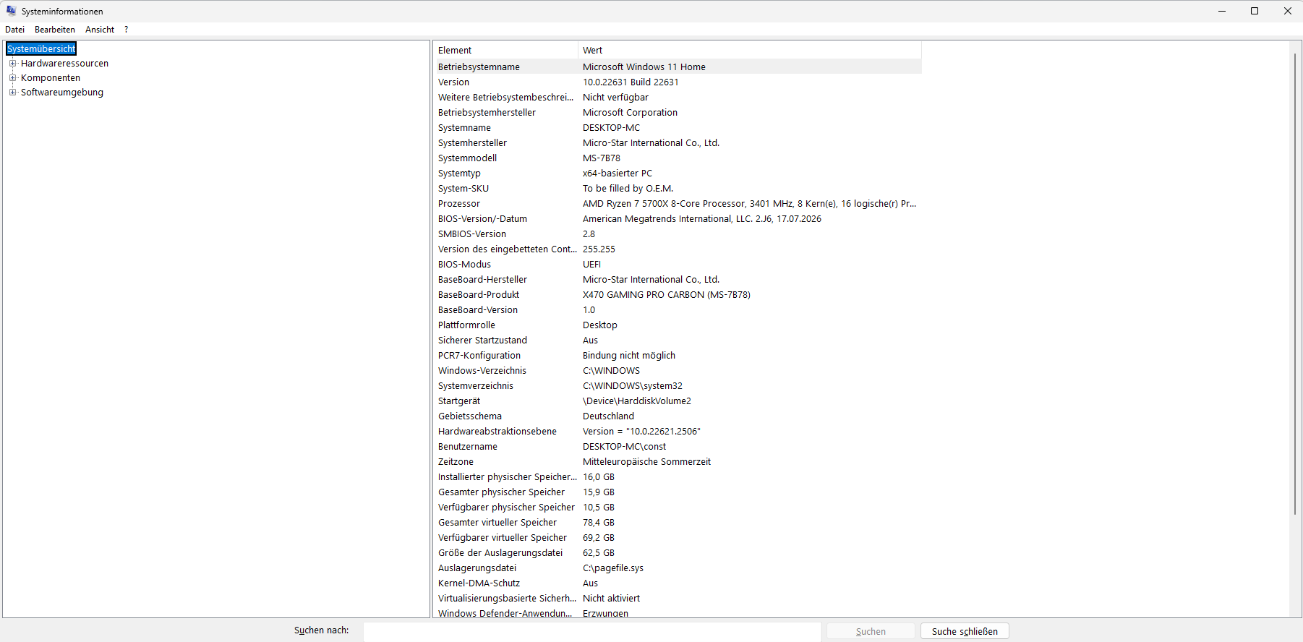The width and height of the screenshot is (1303, 642).
Task: Focus the Suchen nach input field
Action: 592,631
